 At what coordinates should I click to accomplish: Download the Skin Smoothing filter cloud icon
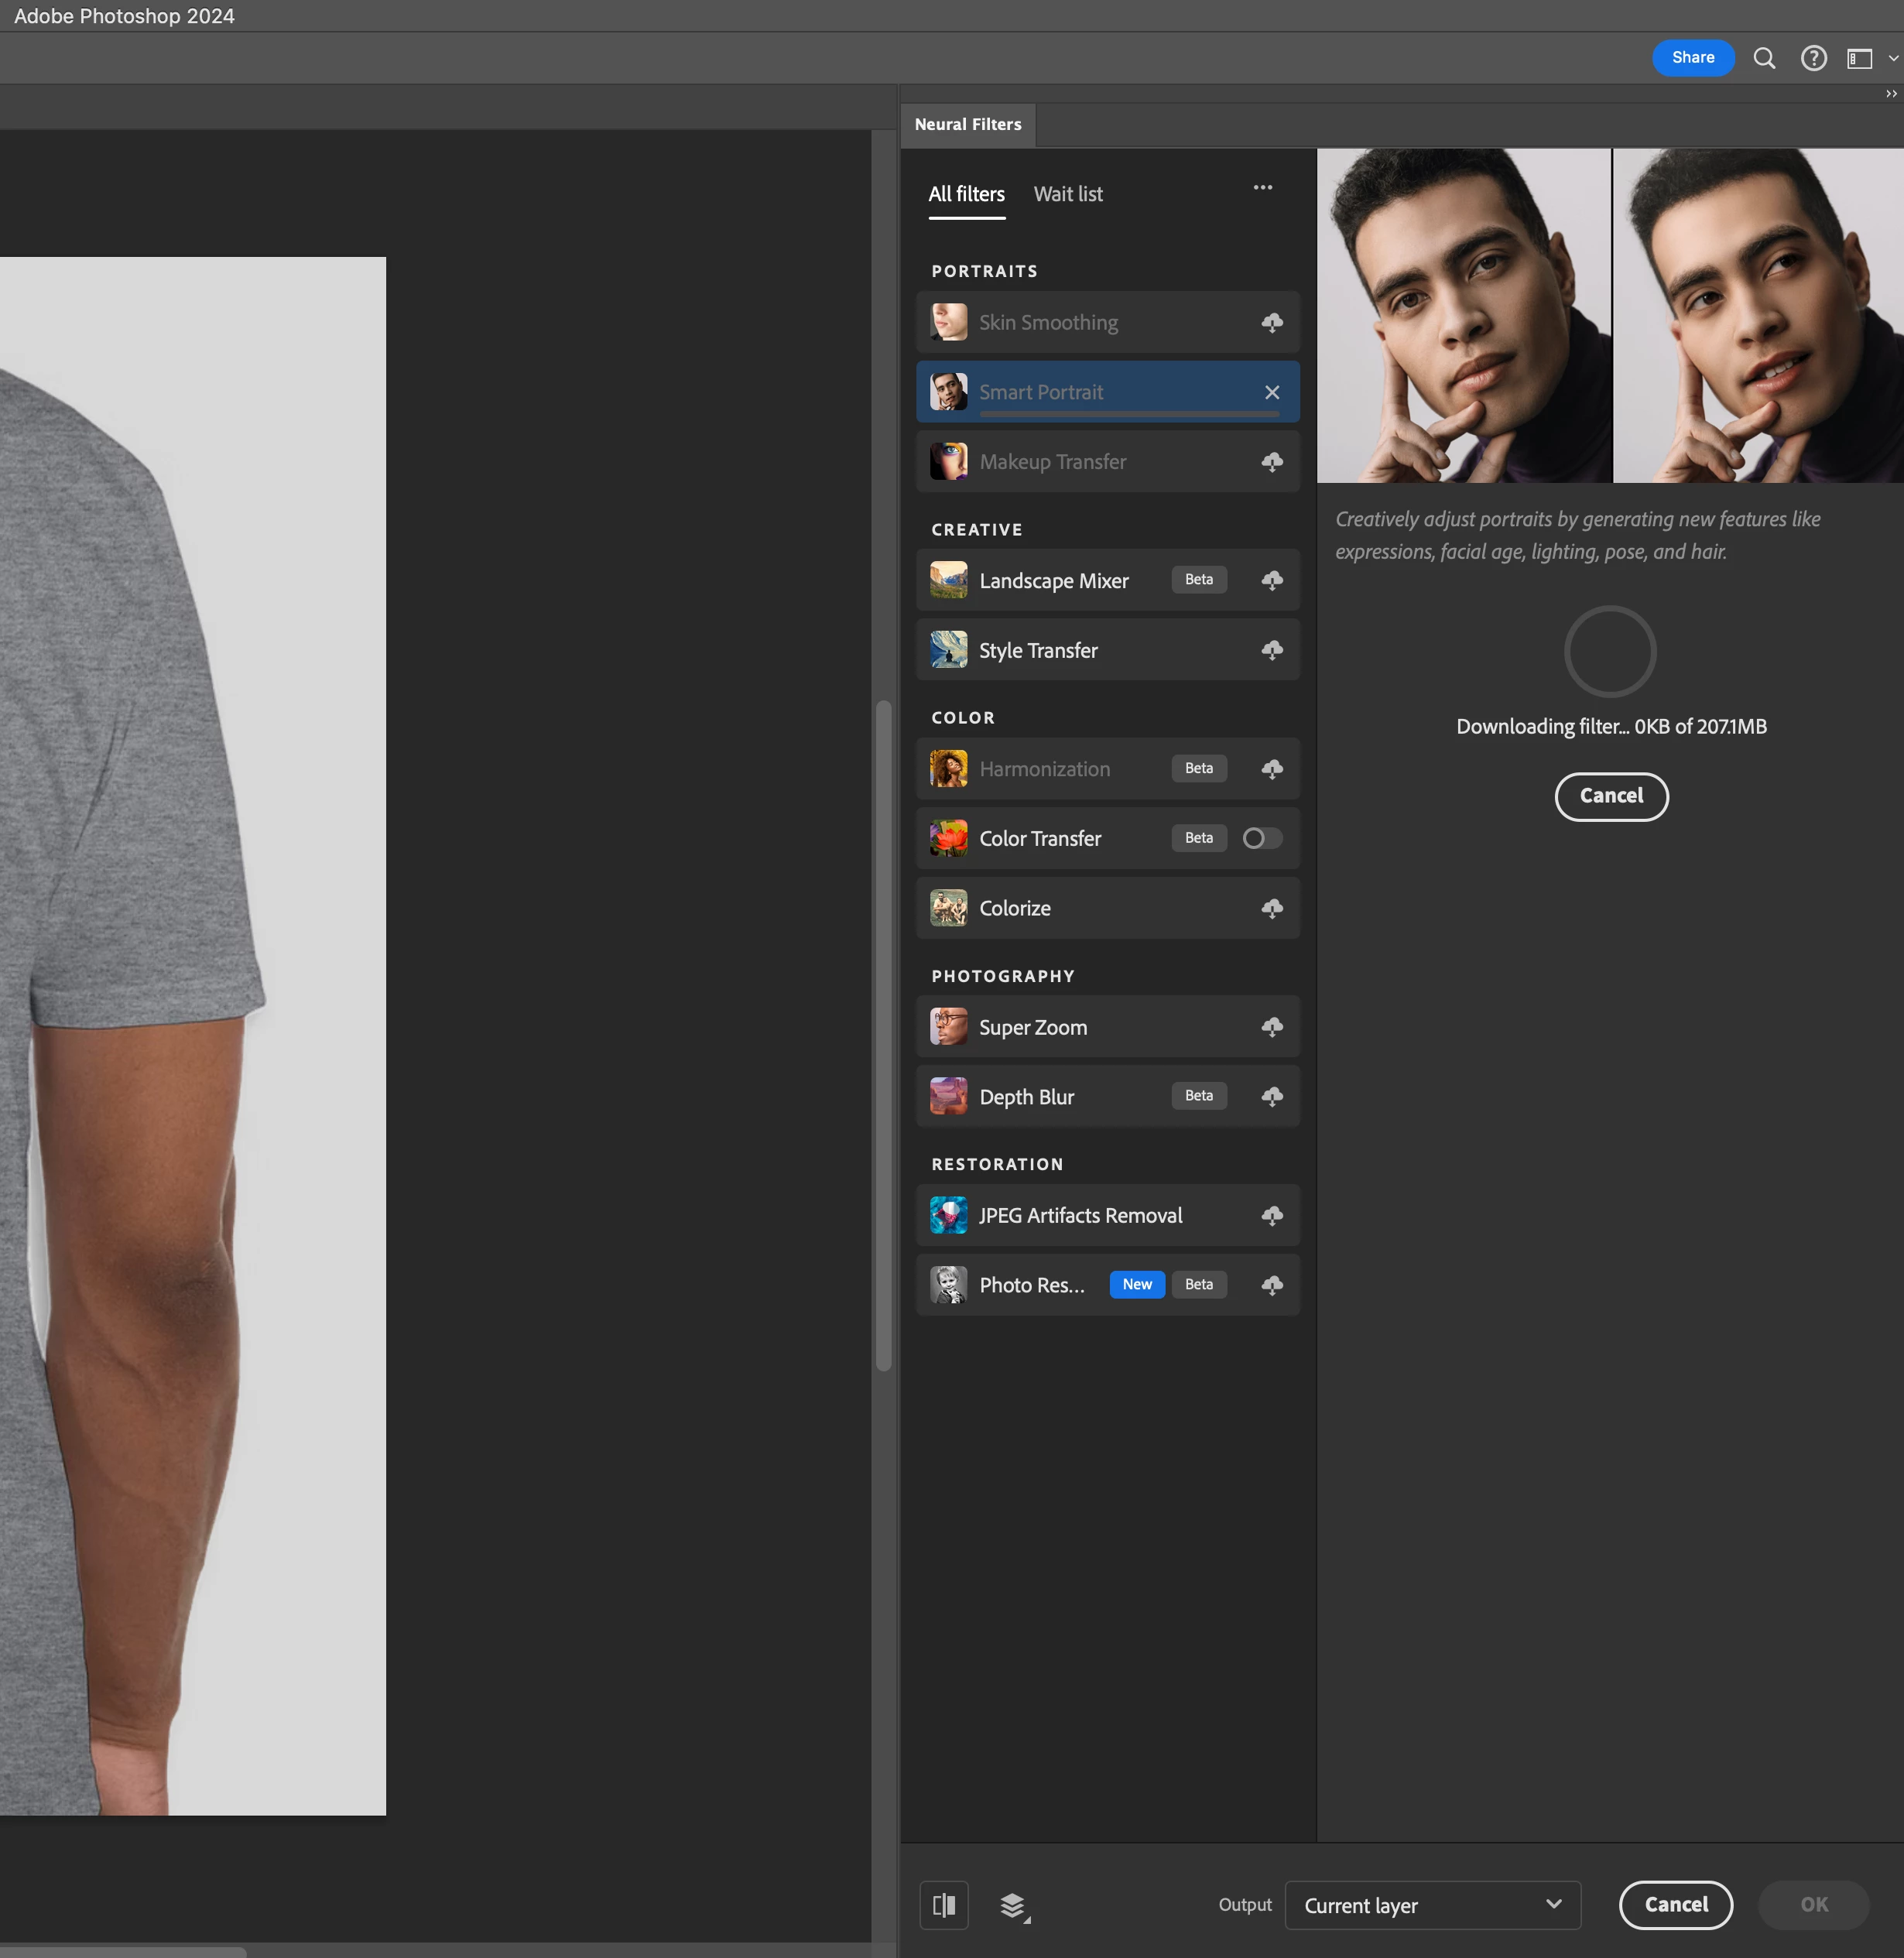(1271, 322)
